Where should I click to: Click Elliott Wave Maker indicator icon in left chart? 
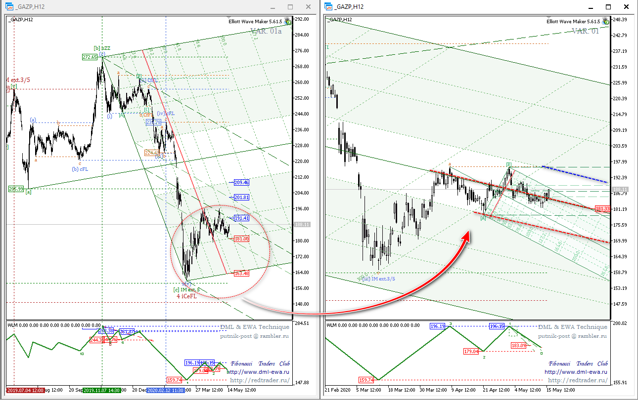tap(287, 22)
